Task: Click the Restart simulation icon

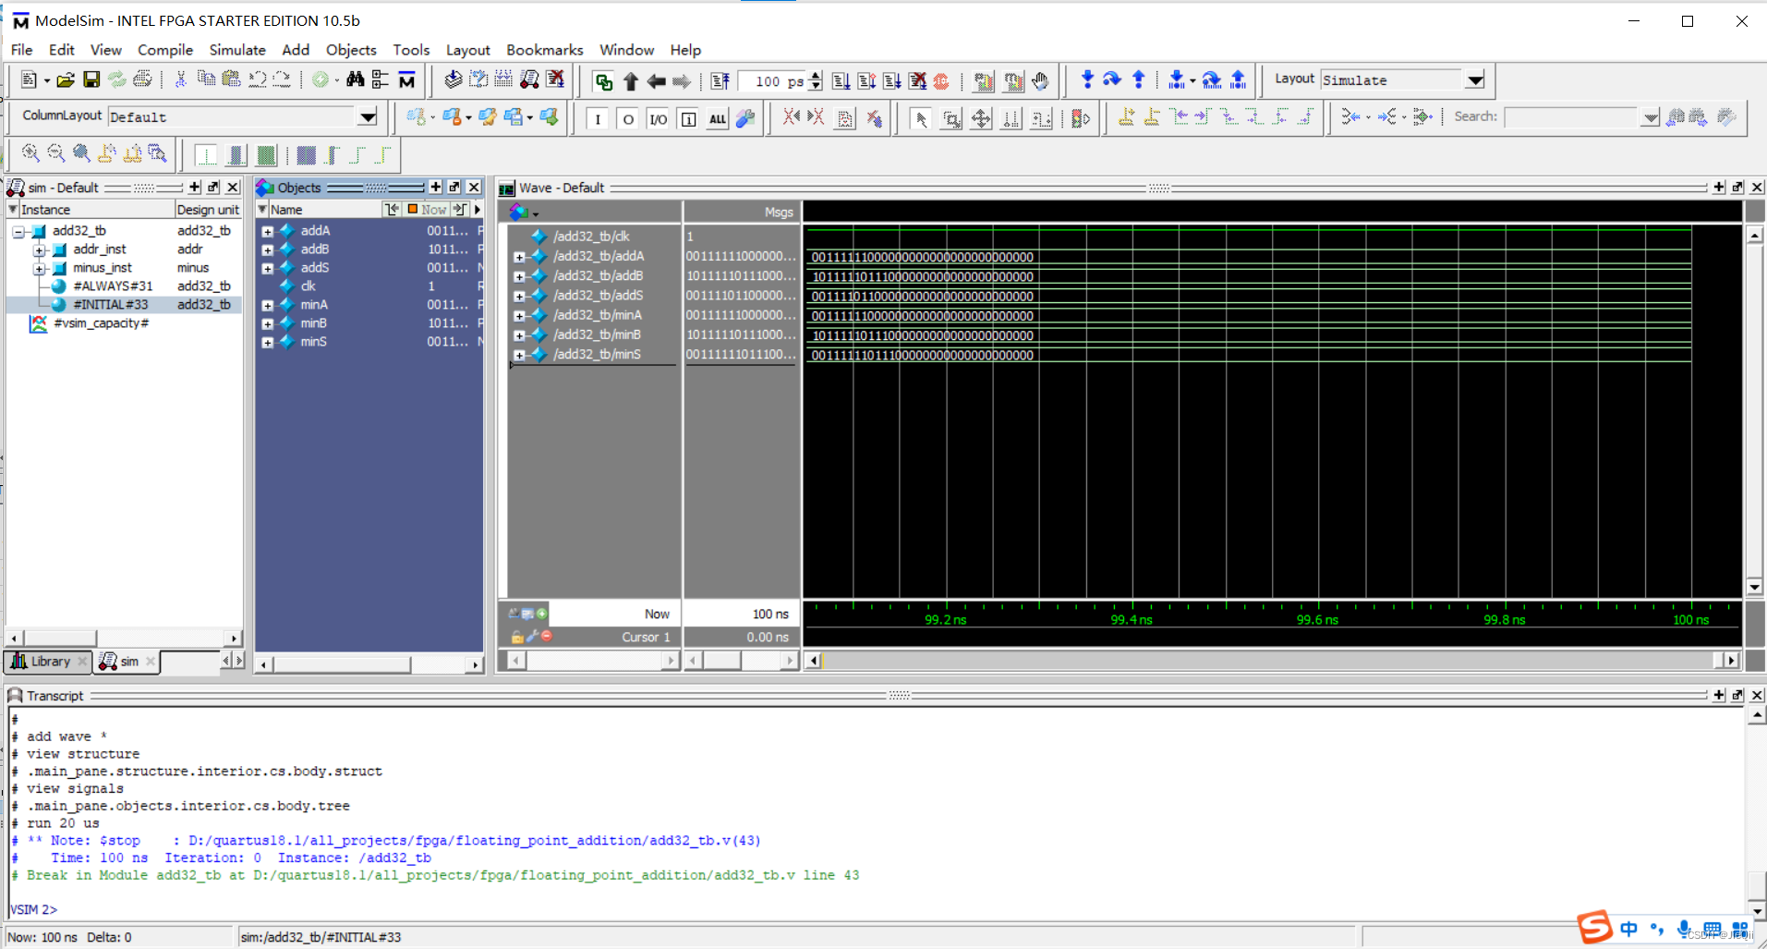Action: click(721, 81)
